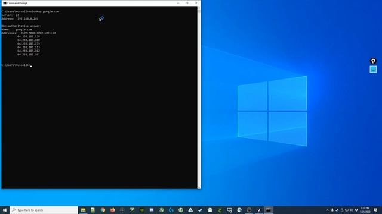
Task: Click the network tray icon
Action: [347, 210]
